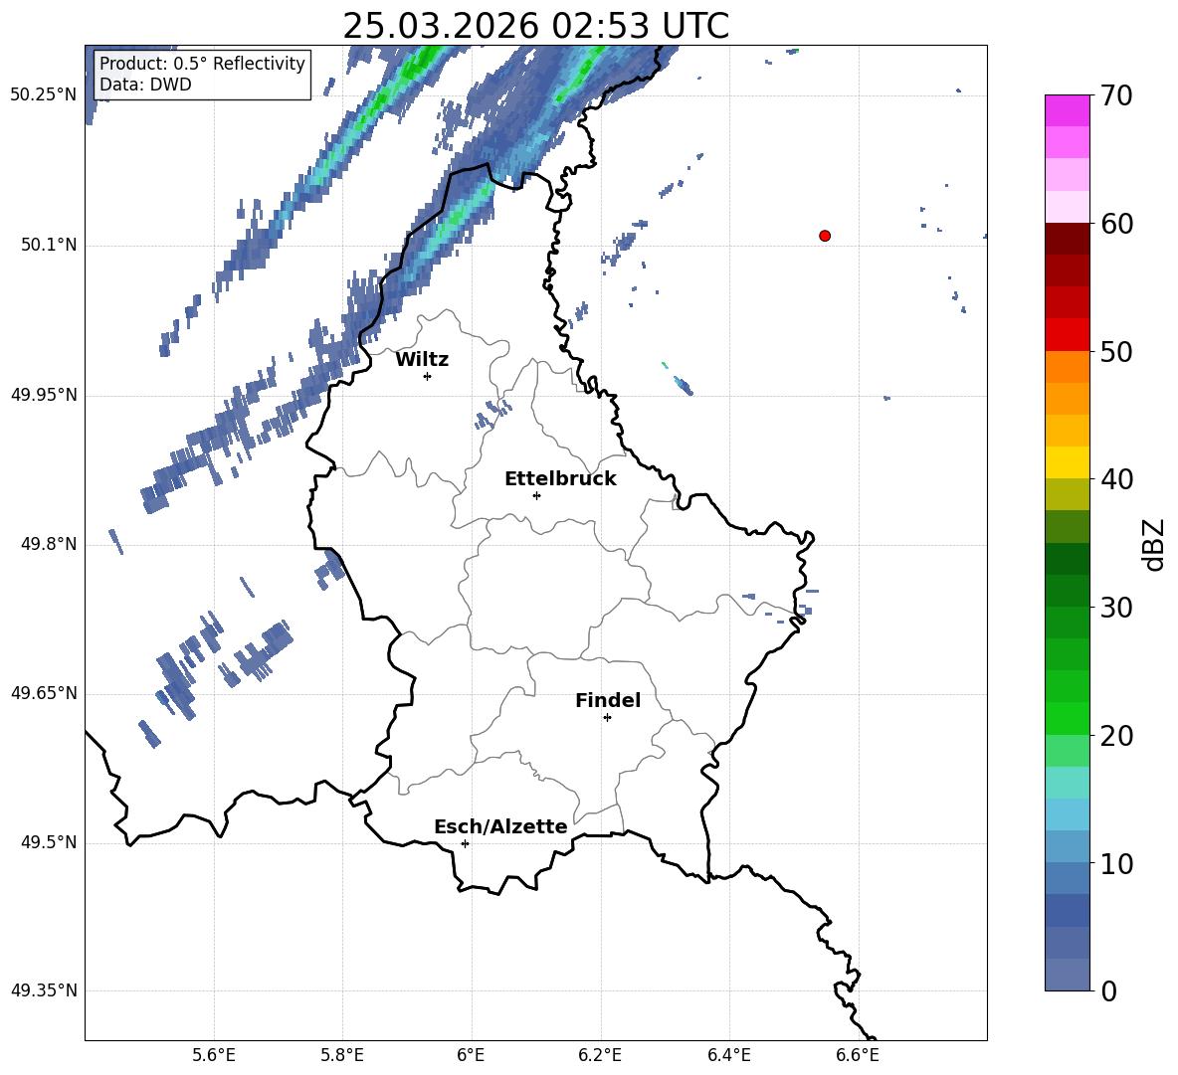Click the 20 label on the colorbar
The width and height of the screenshot is (1178, 1075).
(x=1116, y=736)
